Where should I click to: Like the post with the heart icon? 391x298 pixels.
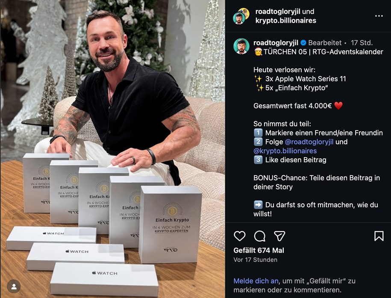[239, 236]
